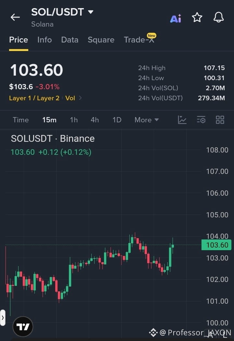Open Layer 1 / Layer 2 category chevron

pyautogui.click(x=80, y=98)
